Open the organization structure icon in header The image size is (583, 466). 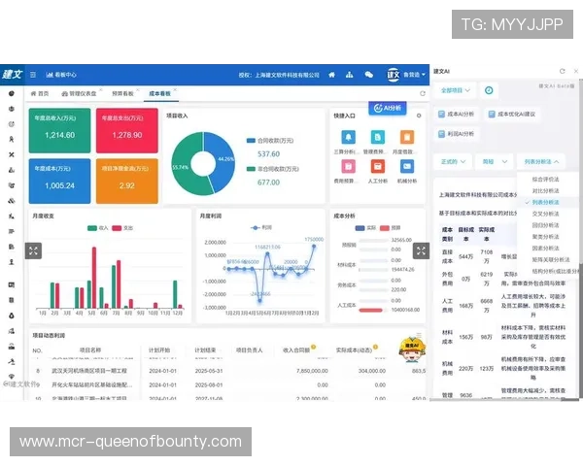(349, 74)
